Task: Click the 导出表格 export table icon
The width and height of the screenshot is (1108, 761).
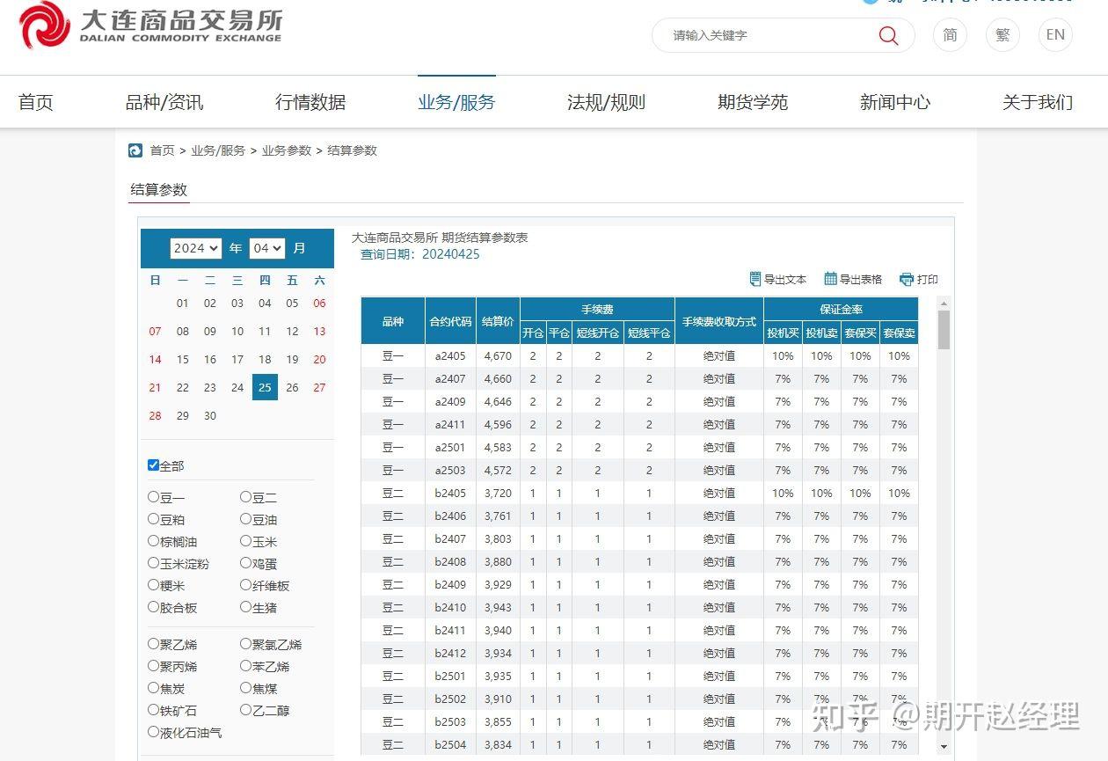Action: [x=853, y=279]
